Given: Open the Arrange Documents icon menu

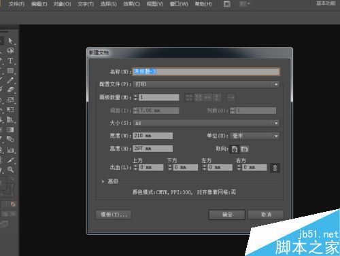Looking at the screenshot, I should (244, 4).
